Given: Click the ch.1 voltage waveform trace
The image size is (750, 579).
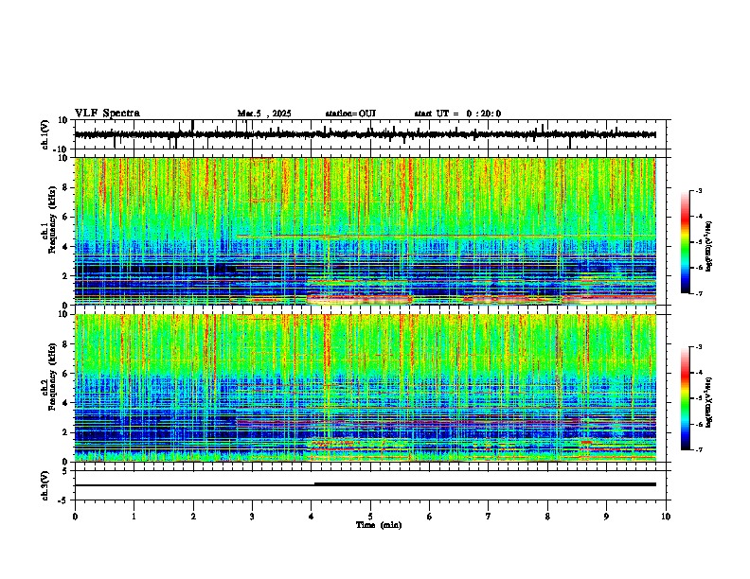Looking at the screenshot, I should pyautogui.click(x=366, y=134).
